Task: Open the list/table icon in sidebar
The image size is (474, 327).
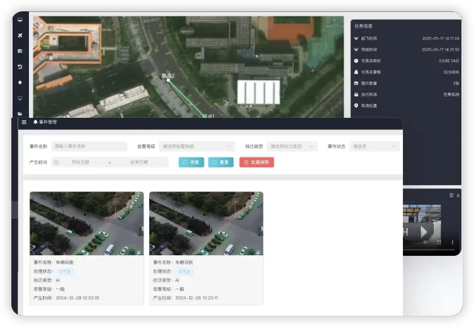Action: point(20,51)
